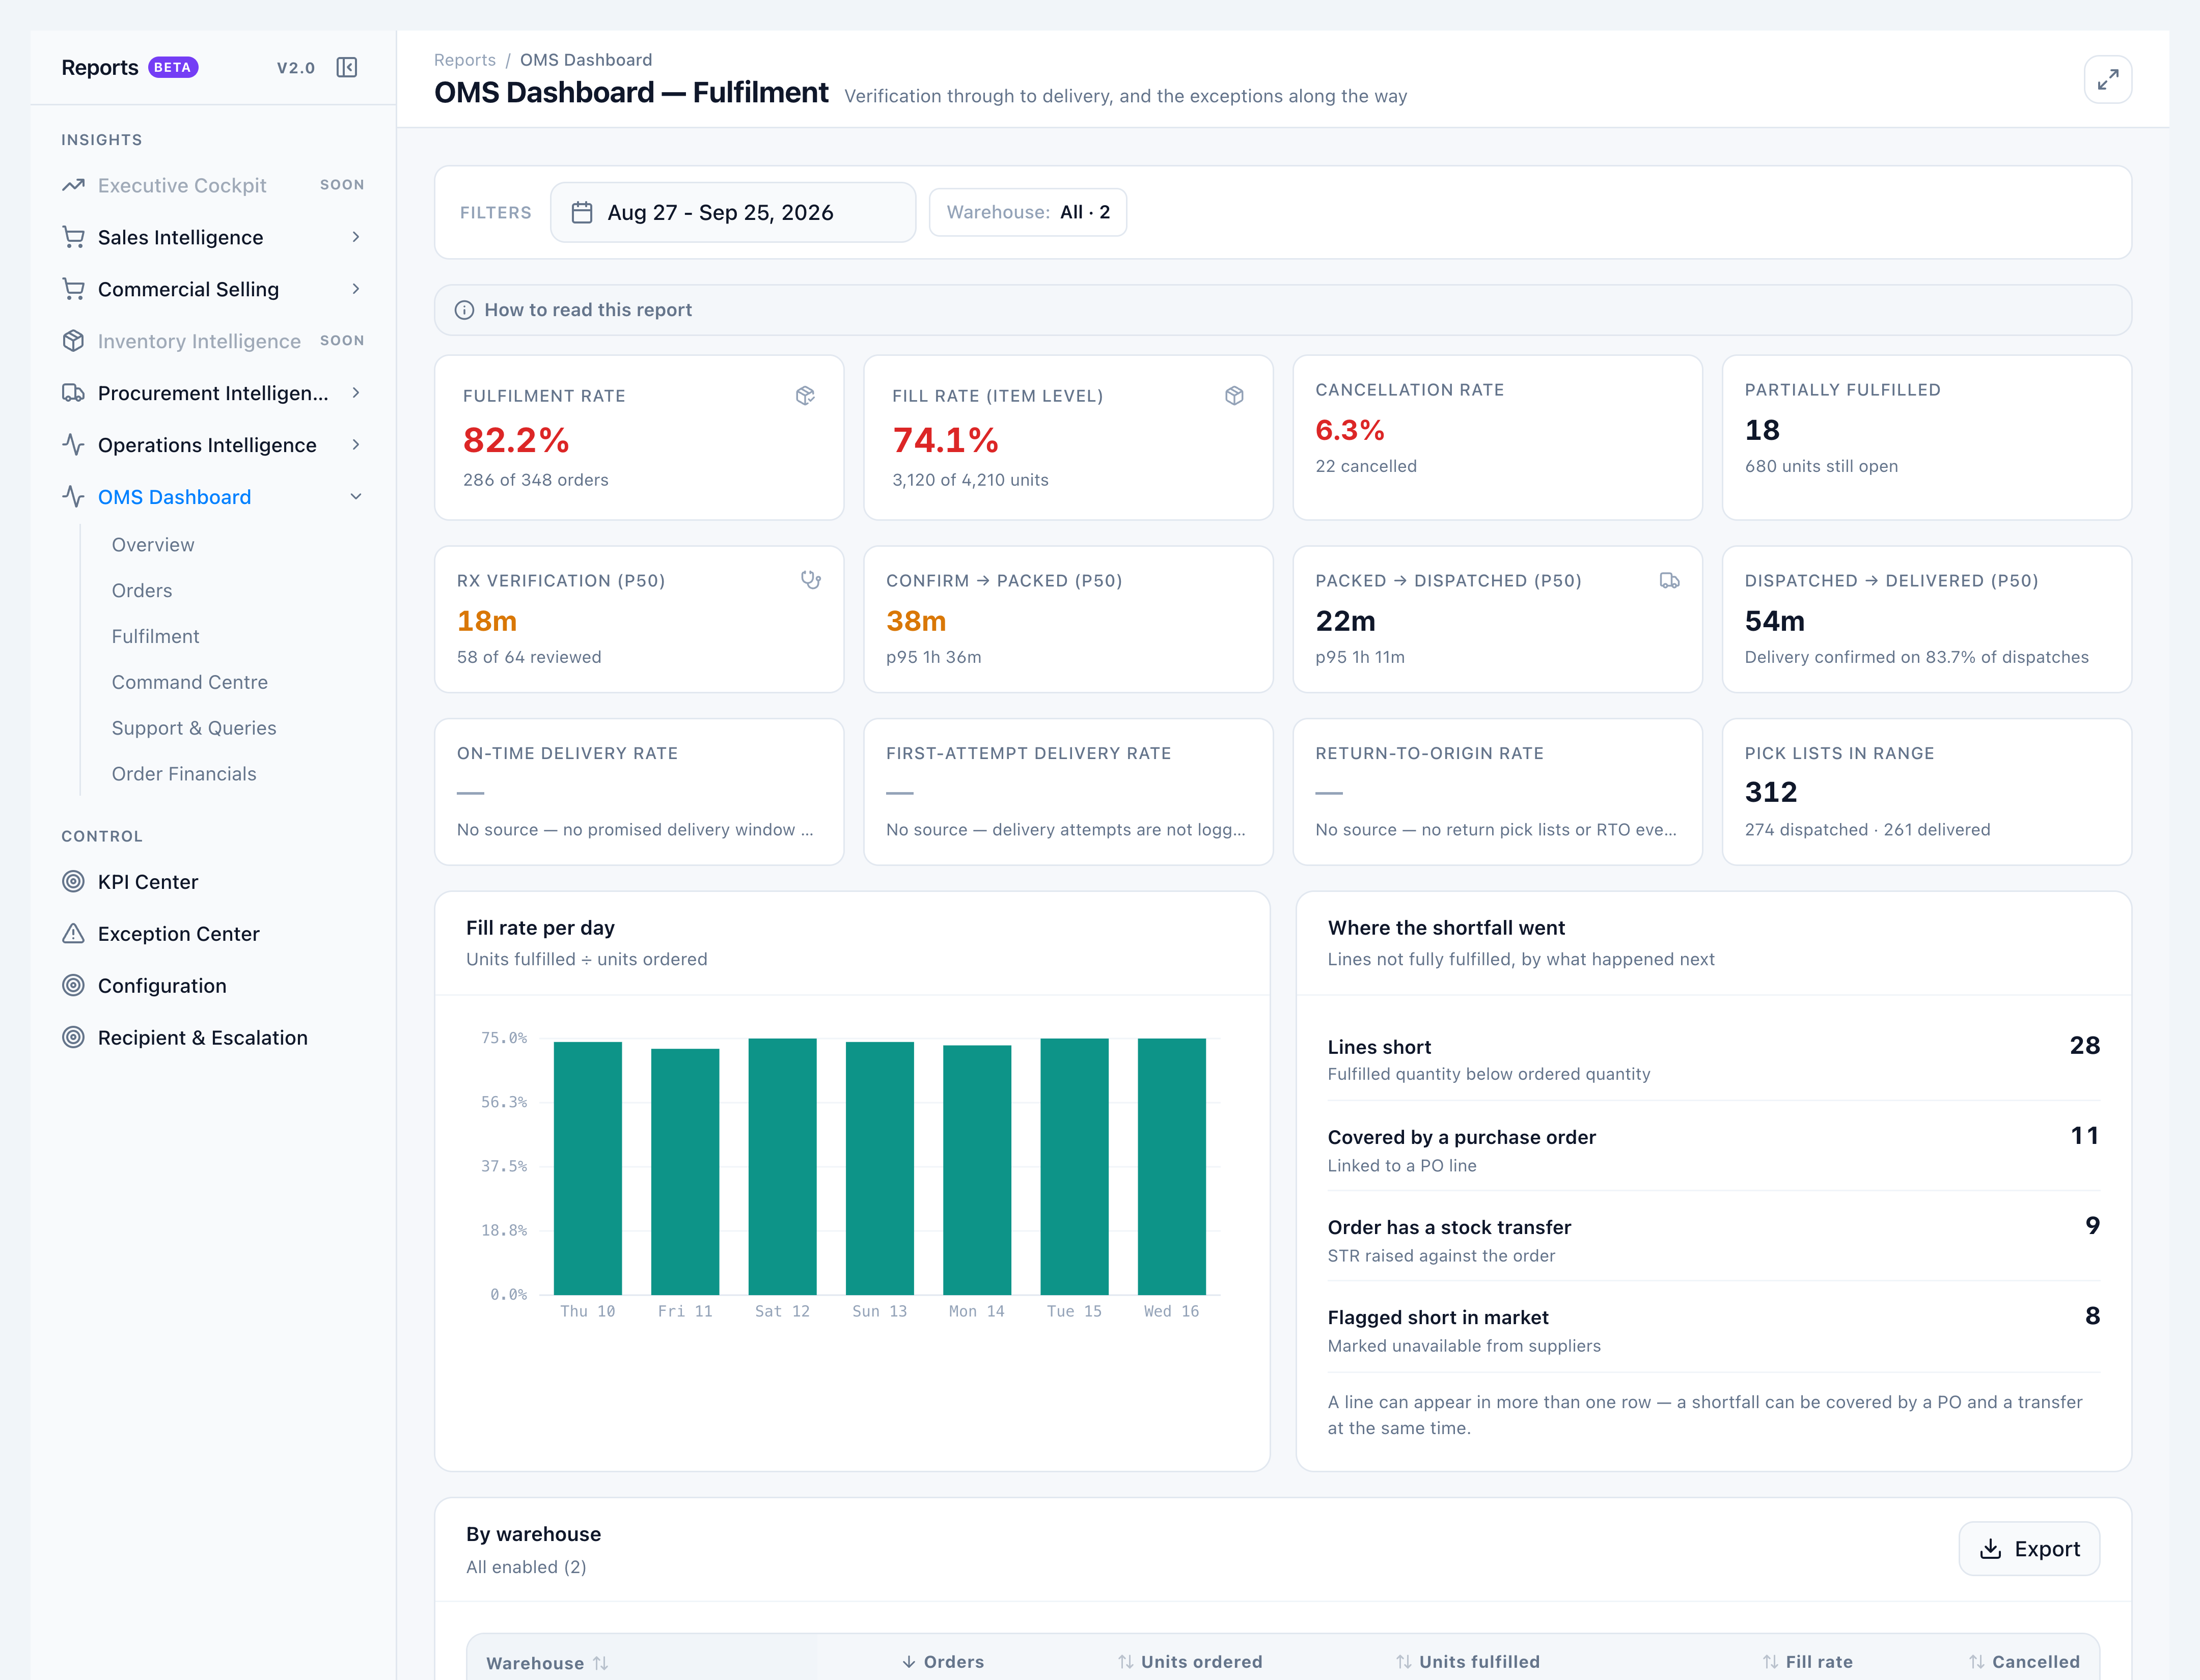Open Order Financials submenu item
The image size is (2200, 1680).
click(x=184, y=774)
